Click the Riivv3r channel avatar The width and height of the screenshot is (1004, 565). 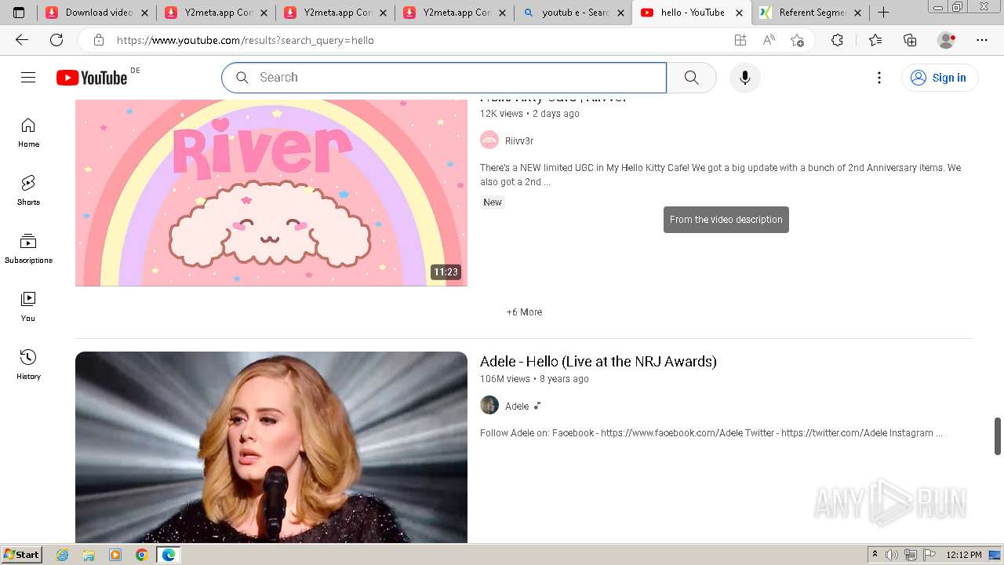pyautogui.click(x=489, y=140)
